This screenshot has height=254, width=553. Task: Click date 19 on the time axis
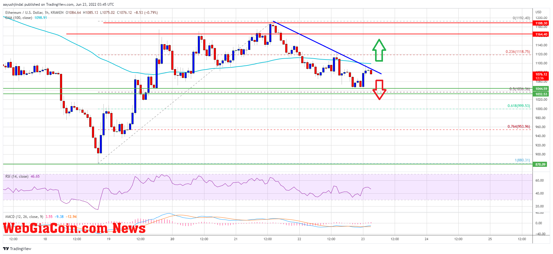point(109,239)
